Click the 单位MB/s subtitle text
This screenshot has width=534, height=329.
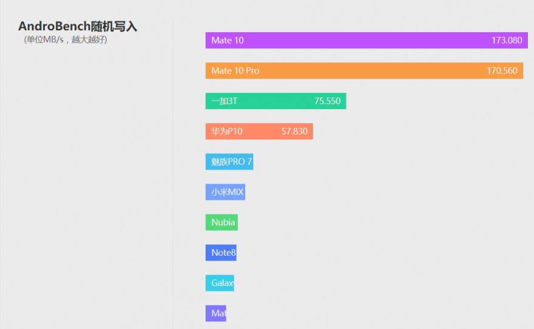(66, 40)
